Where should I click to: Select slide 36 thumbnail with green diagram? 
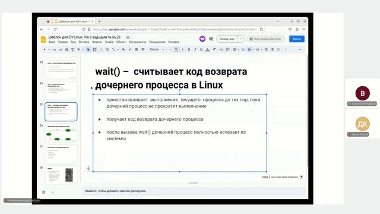click(61, 133)
